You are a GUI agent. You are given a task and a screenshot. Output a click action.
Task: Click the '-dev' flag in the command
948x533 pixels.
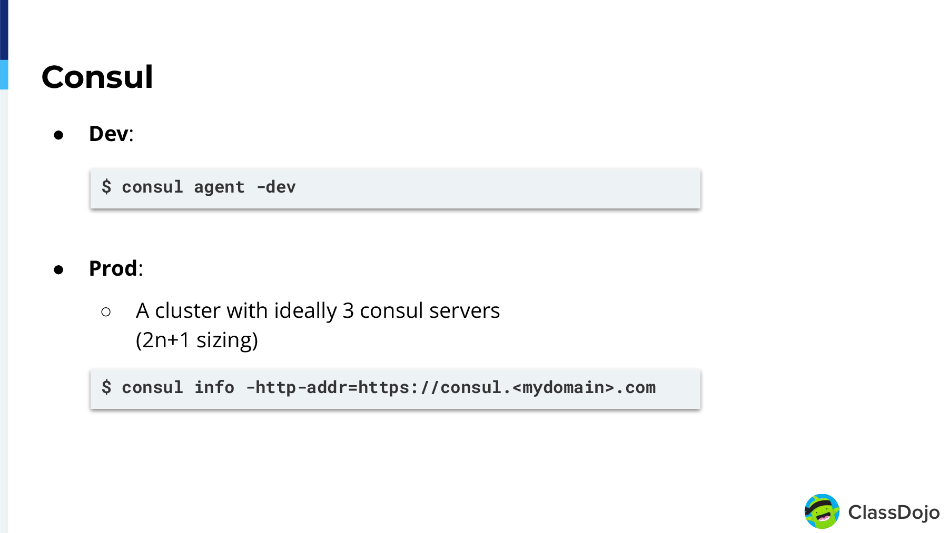click(276, 187)
